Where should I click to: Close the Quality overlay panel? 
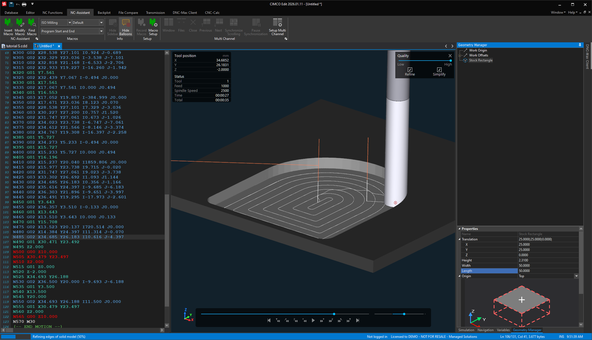coord(450,56)
